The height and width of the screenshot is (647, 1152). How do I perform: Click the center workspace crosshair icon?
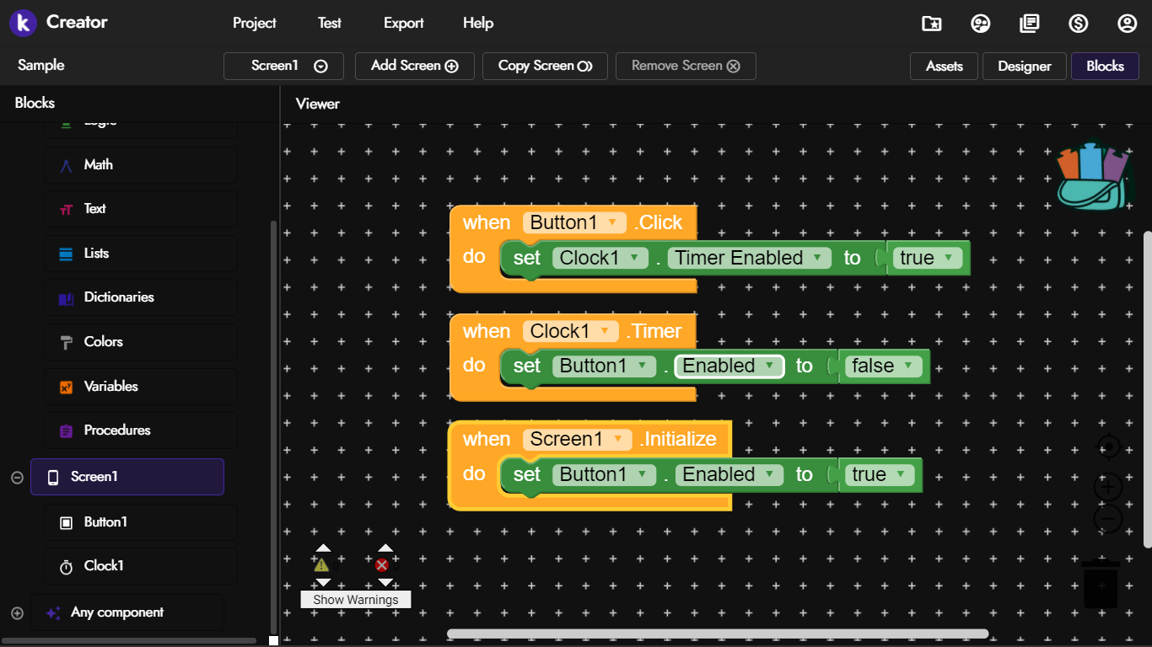tap(1108, 446)
